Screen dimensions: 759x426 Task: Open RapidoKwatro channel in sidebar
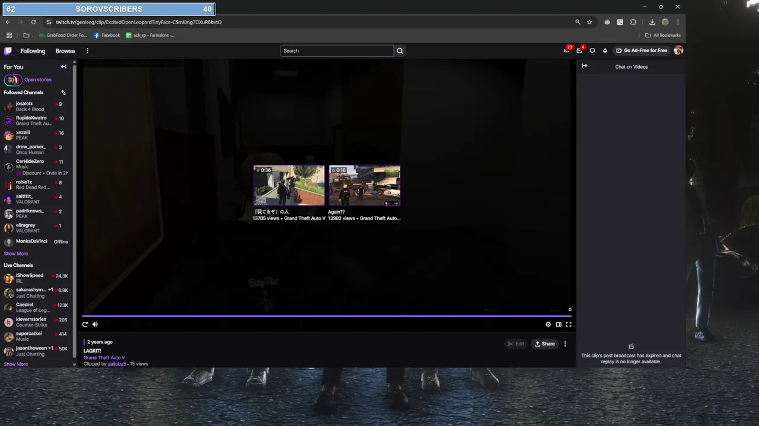point(36,121)
